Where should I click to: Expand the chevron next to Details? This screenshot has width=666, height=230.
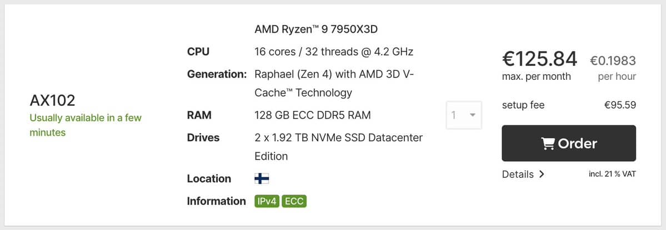(x=542, y=174)
